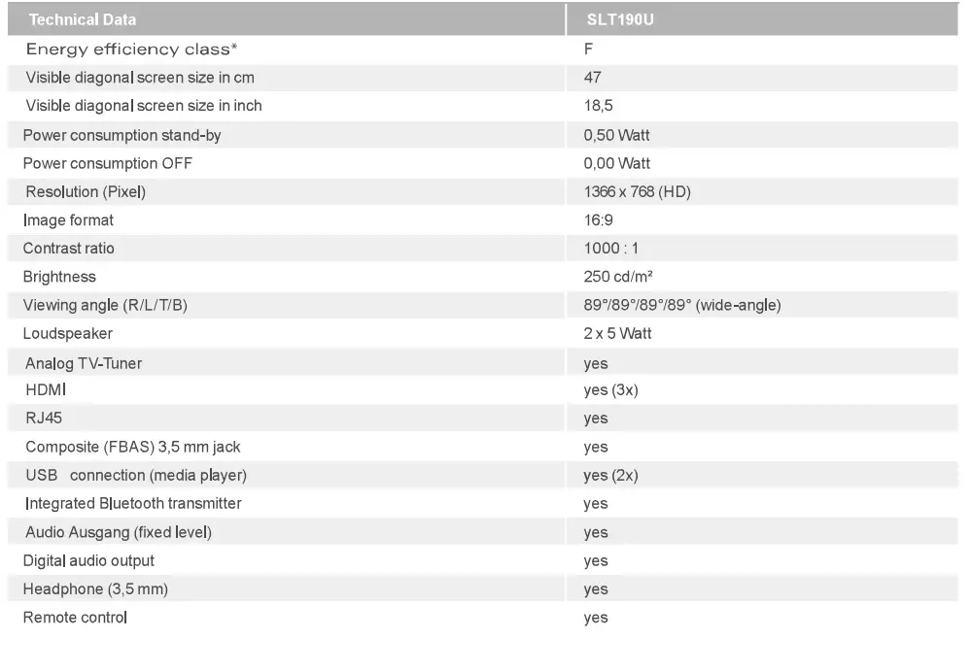Click the HDMI yes (3x) value

coord(610,390)
